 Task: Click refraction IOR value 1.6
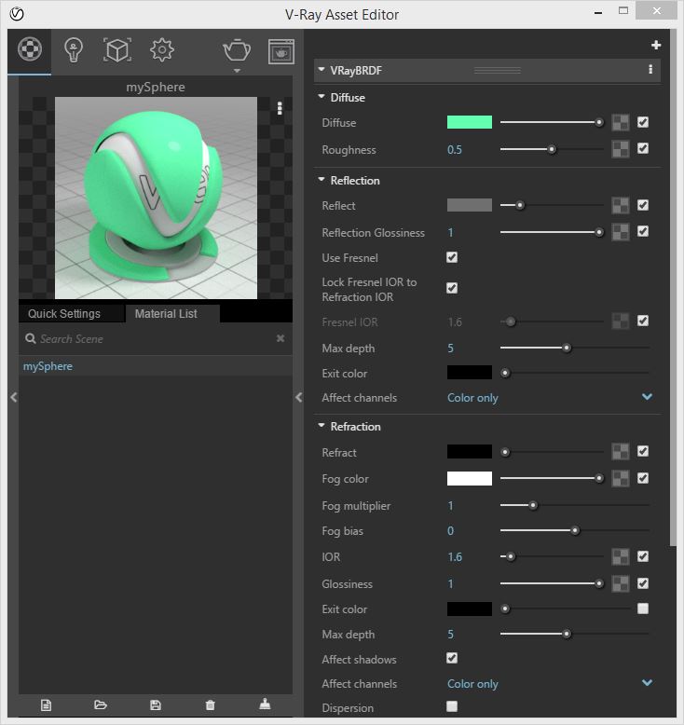455,557
